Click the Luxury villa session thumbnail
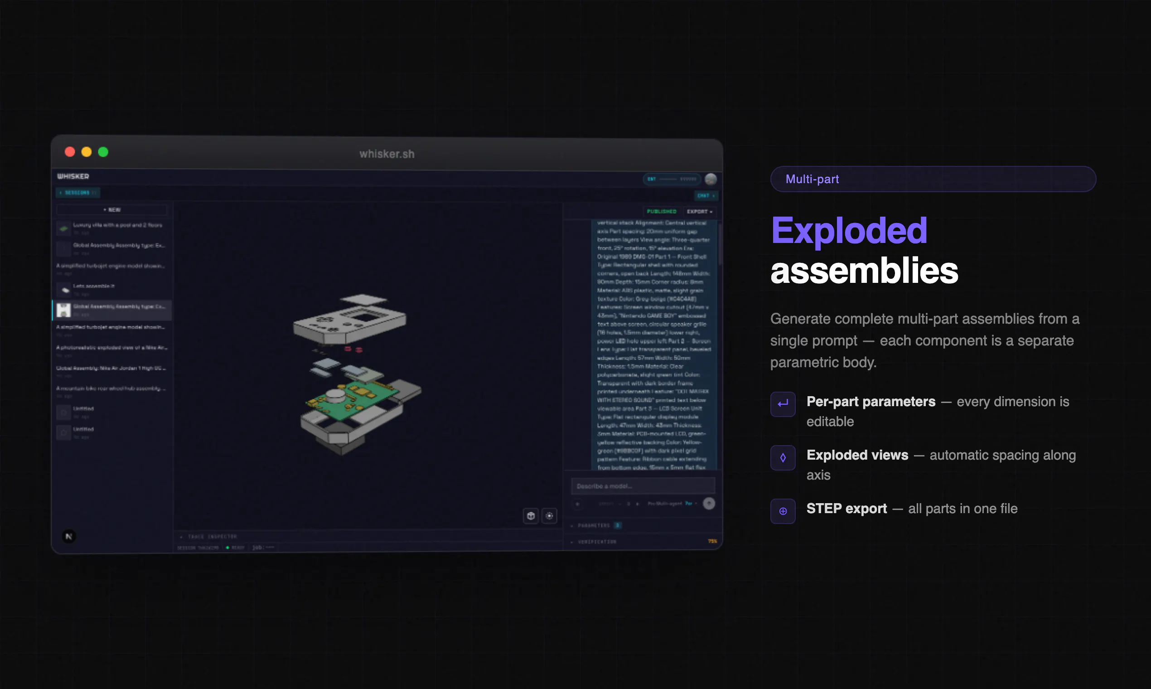 point(63,228)
